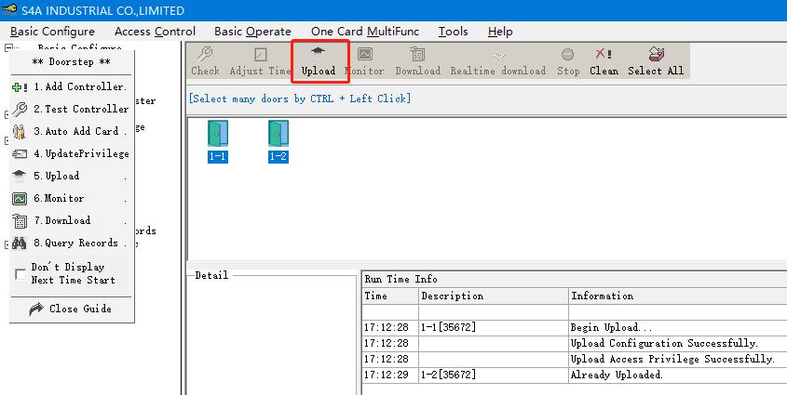Click the Check toolbar icon

[205, 61]
